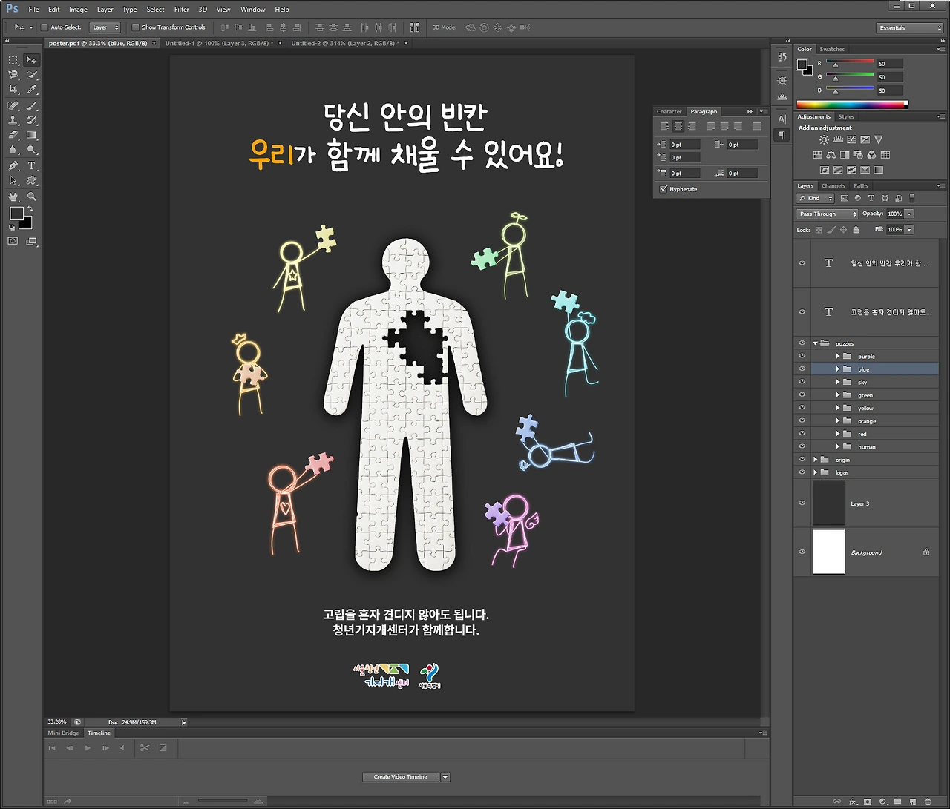950x809 pixels.
Task: Hide the Background layer
Action: pyautogui.click(x=802, y=552)
